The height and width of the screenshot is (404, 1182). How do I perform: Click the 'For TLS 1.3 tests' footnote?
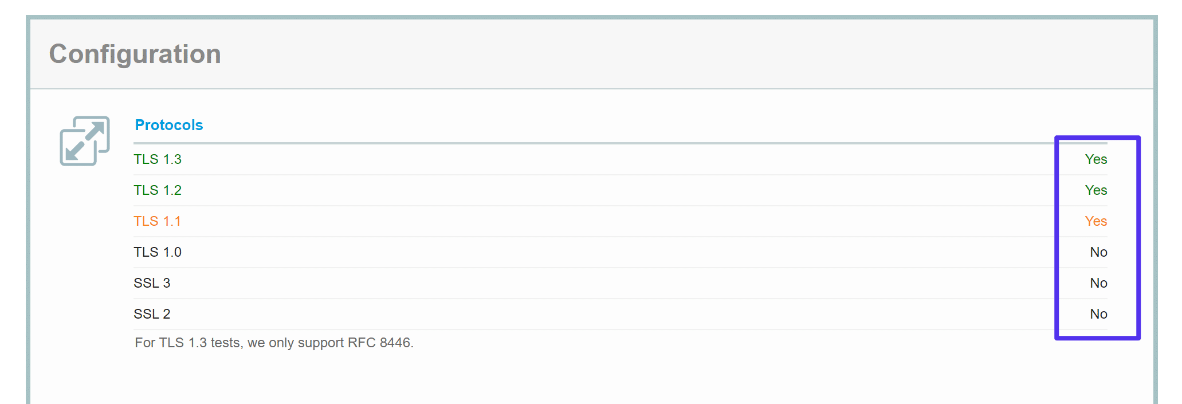[274, 343]
